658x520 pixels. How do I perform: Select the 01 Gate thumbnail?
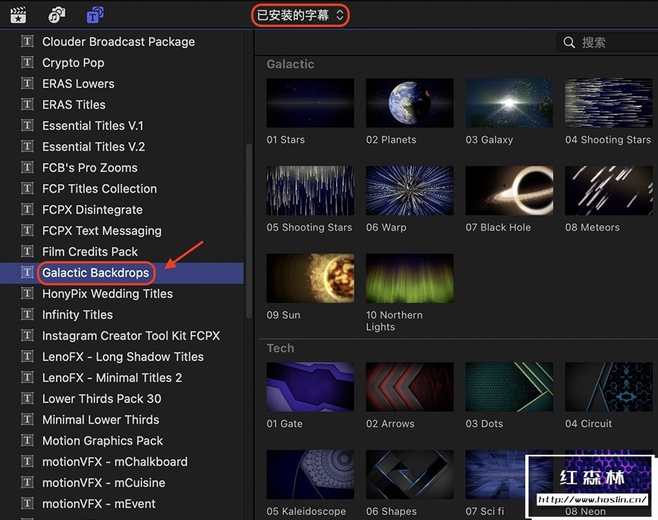pos(310,387)
